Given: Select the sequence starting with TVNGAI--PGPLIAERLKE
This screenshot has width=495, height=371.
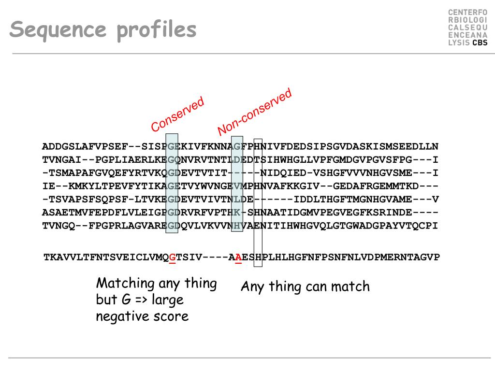Looking at the screenshot, I should (240, 159).
